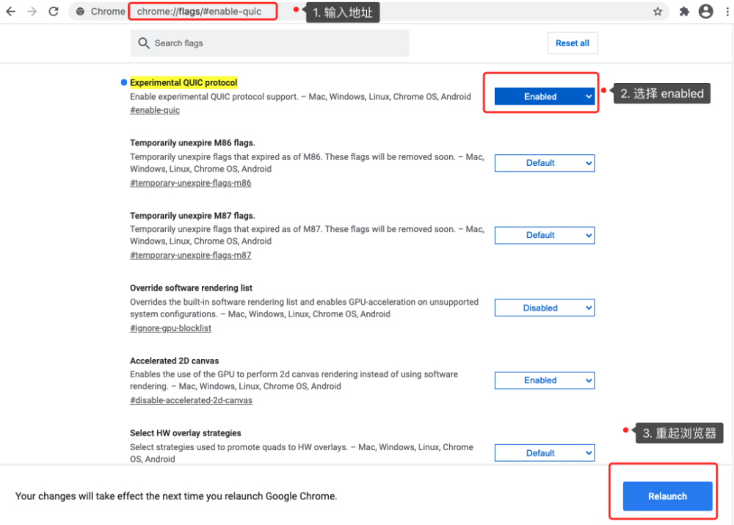
Task: Open Temporarily unexpire M86 flags dropdown
Action: point(545,163)
